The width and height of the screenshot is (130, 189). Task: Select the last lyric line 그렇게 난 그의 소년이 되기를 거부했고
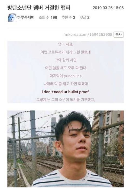tap(66, 100)
